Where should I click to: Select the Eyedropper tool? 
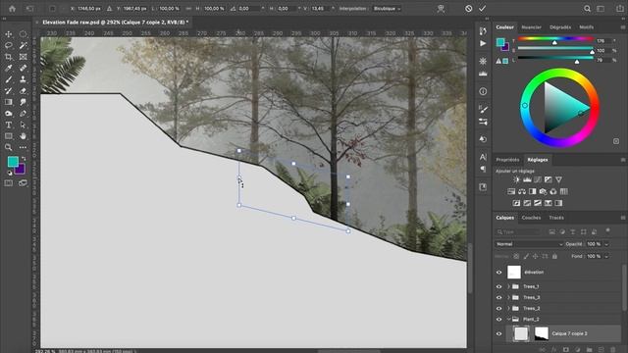tap(9, 68)
